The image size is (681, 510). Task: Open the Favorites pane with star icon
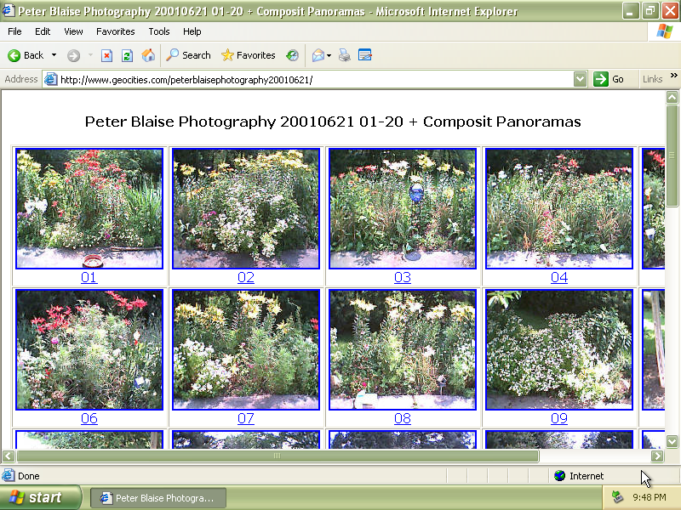click(248, 55)
